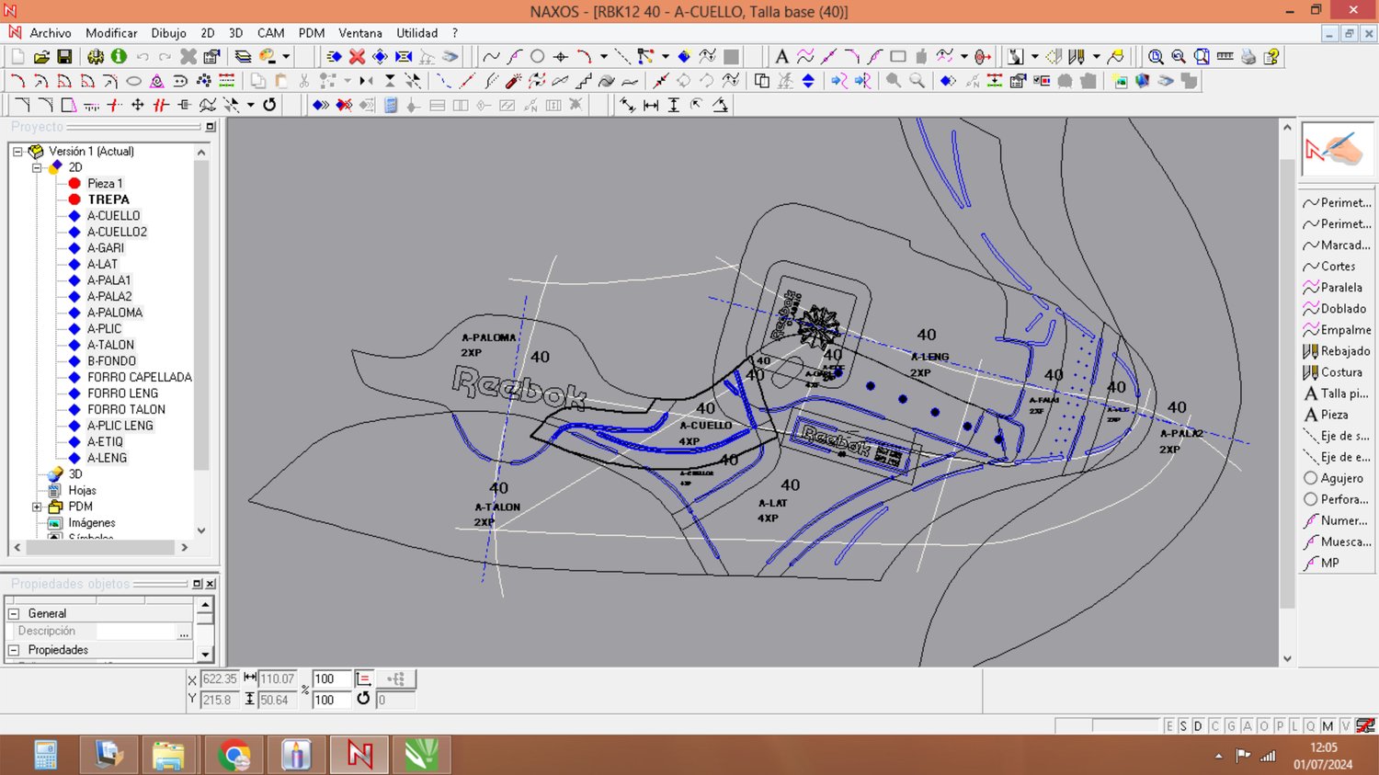Click the blue up-down arrows icon
Screen dimensions: 1379x775
[808, 81]
